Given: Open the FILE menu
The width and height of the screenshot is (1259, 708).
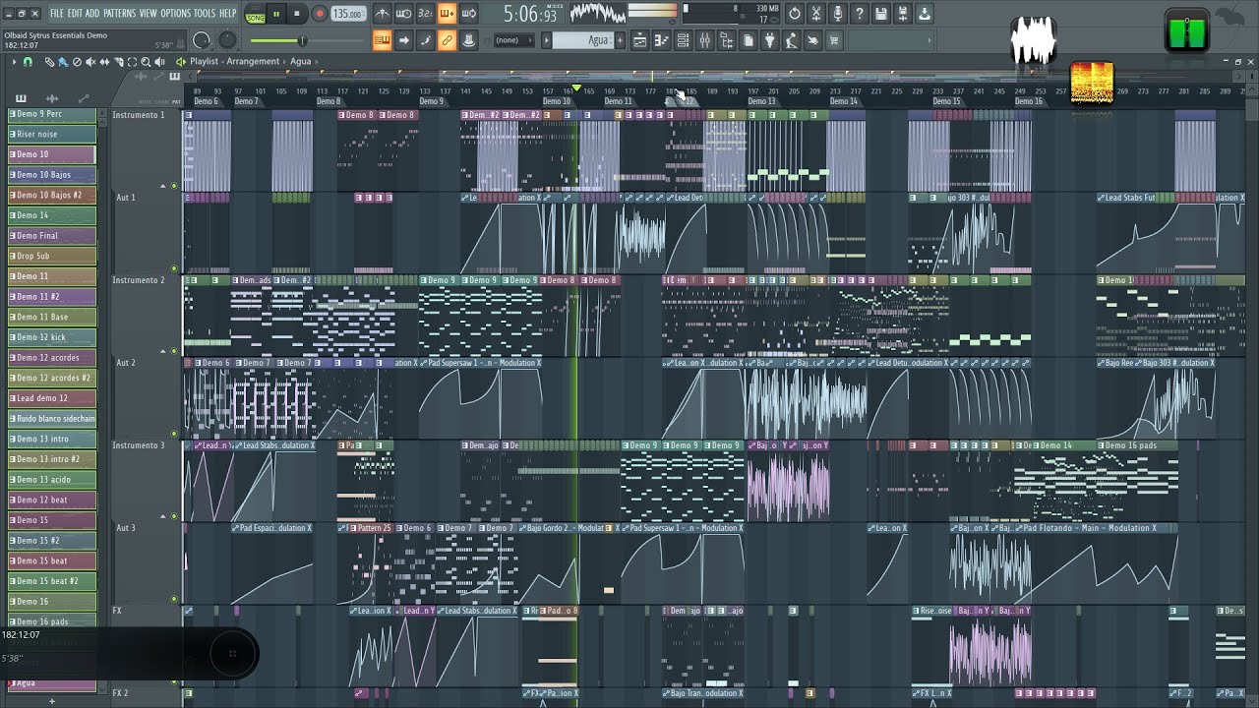Looking at the screenshot, I should click(x=57, y=14).
